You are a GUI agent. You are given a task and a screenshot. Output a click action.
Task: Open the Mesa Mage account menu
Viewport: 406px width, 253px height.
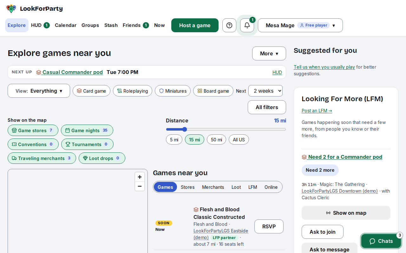pos(300,25)
